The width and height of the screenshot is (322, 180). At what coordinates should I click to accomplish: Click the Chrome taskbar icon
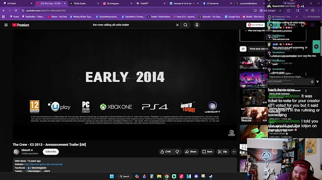[x=166, y=176]
